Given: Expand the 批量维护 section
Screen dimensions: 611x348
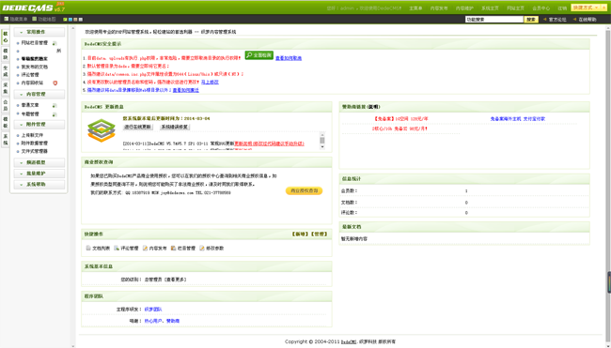Looking at the screenshot, I should (x=39, y=174).
